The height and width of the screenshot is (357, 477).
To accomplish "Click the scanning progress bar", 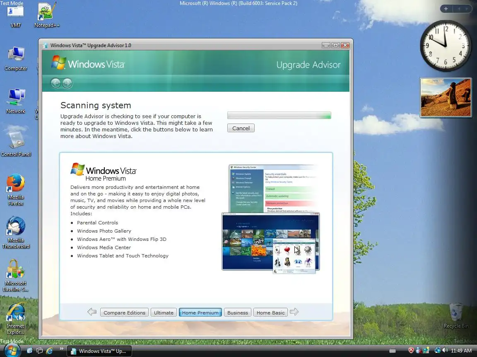I will (x=279, y=115).
